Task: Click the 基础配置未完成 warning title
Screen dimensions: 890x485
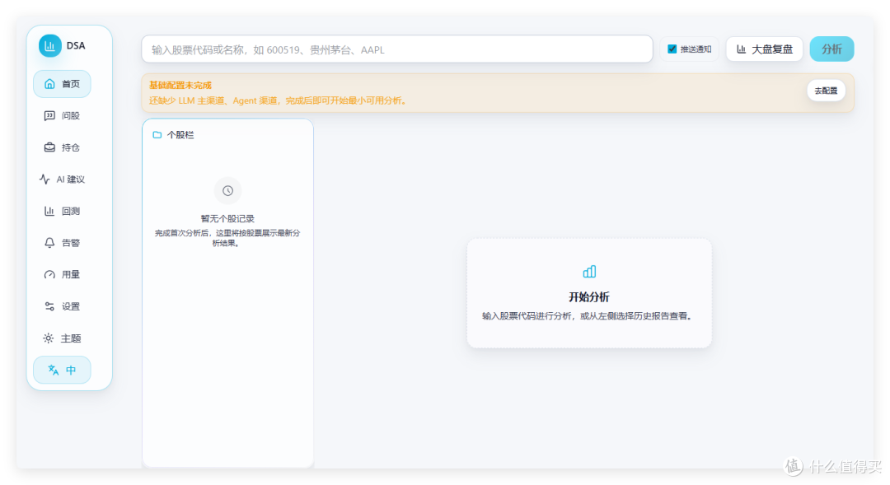Action: [180, 85]
